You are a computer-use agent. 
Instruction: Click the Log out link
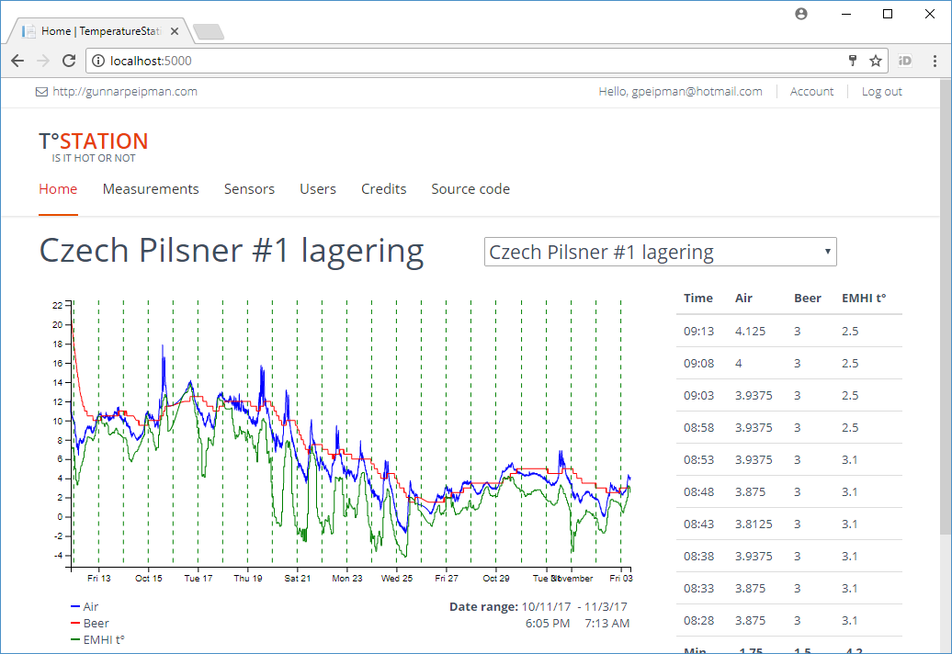pos(881,92)
